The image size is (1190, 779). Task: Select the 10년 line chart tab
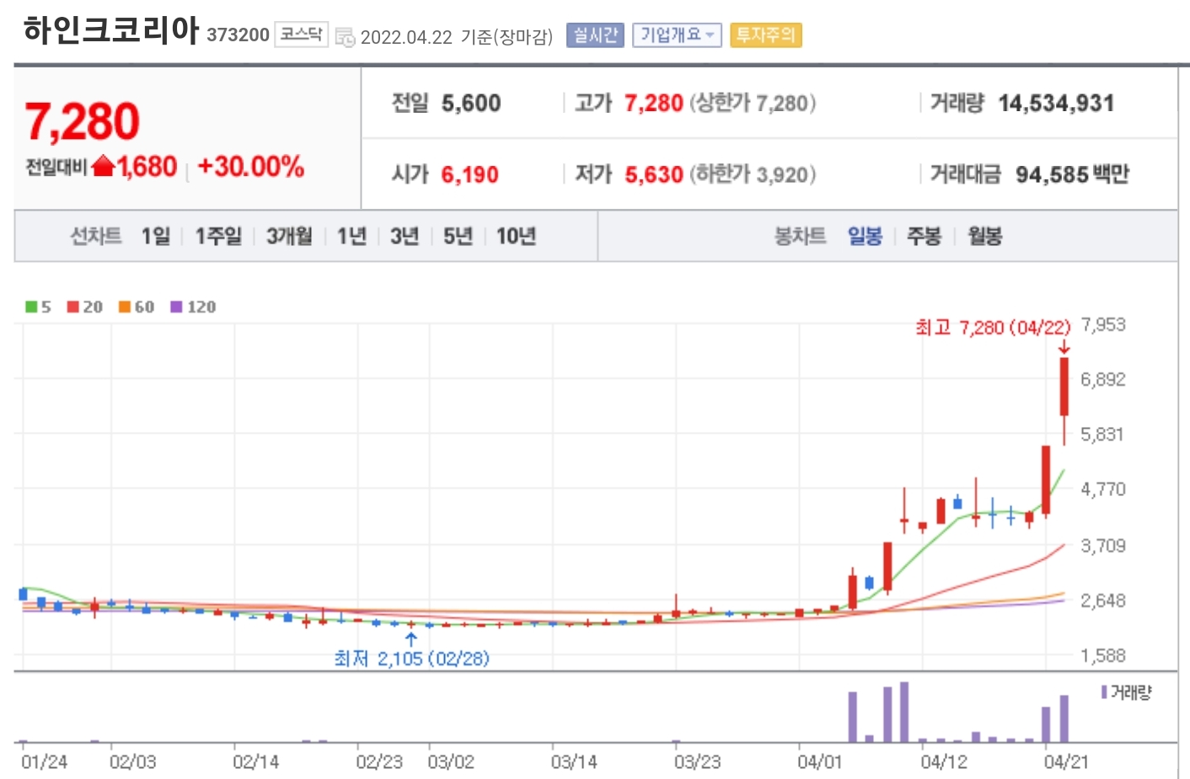pyautogui.click(x=516, y=236)
